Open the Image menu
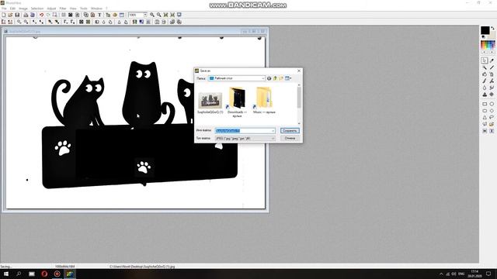Image resolution: width=497 pixels, height=279 pixels. click(x=23, y=9)
